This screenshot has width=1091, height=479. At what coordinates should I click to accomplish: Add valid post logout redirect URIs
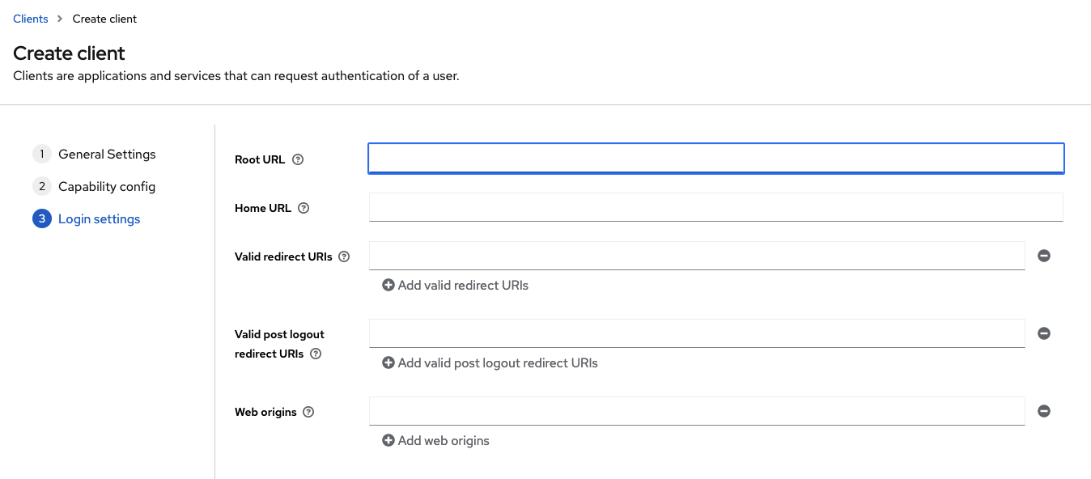pos(490,362)
